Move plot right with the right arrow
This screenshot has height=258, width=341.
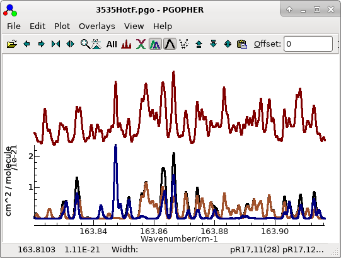[41, 44]
